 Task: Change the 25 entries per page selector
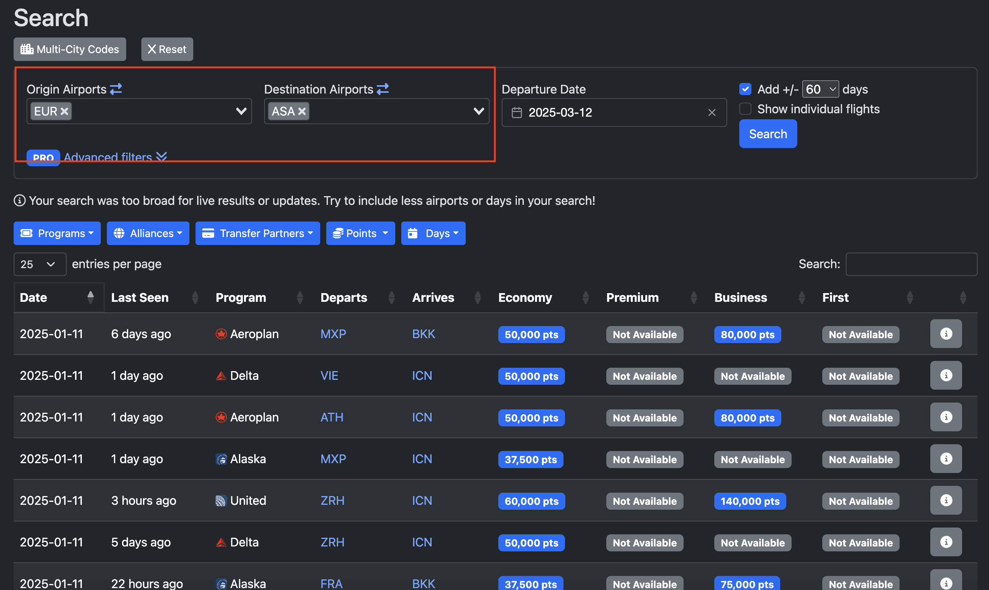40,264
